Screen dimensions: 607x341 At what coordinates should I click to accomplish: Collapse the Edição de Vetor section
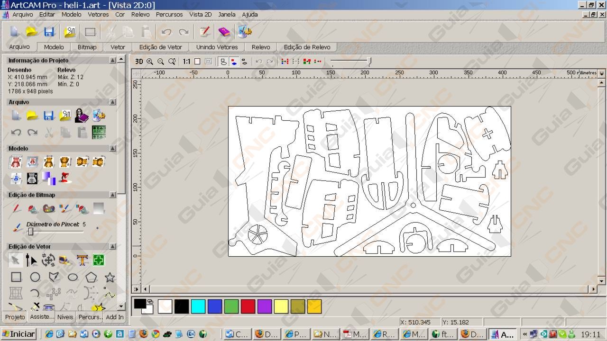tap(112, 246)
